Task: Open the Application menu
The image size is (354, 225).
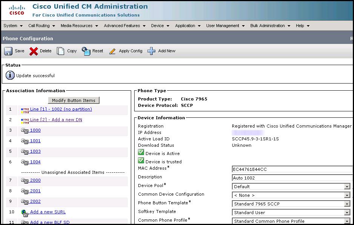Action: click(x=188, y=26)
